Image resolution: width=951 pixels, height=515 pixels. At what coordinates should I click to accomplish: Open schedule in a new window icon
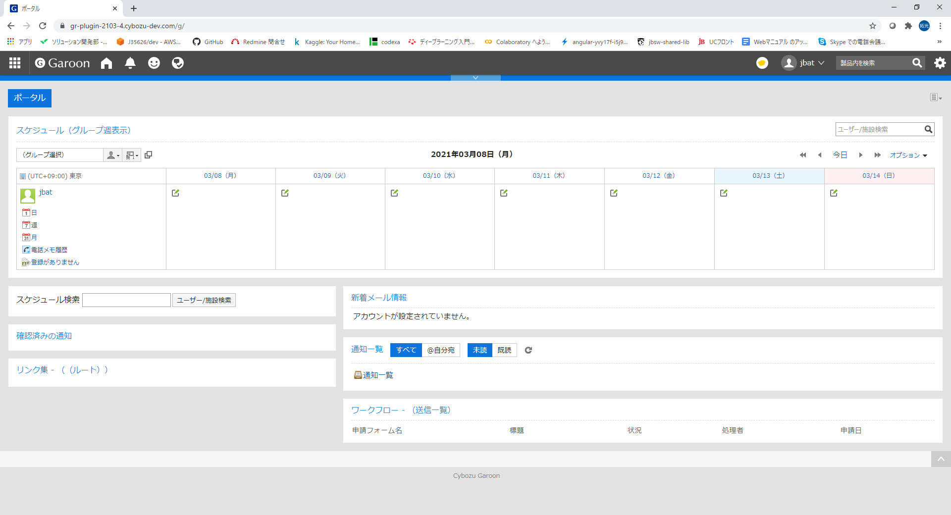point(148,155)
